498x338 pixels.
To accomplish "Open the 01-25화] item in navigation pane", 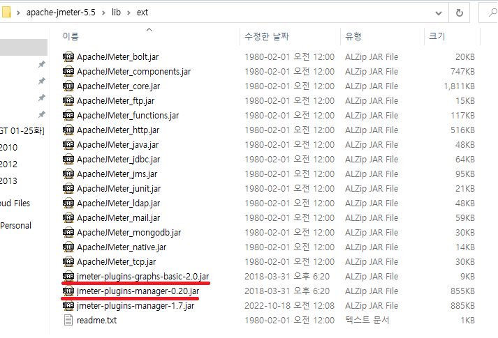I will 22,130.
